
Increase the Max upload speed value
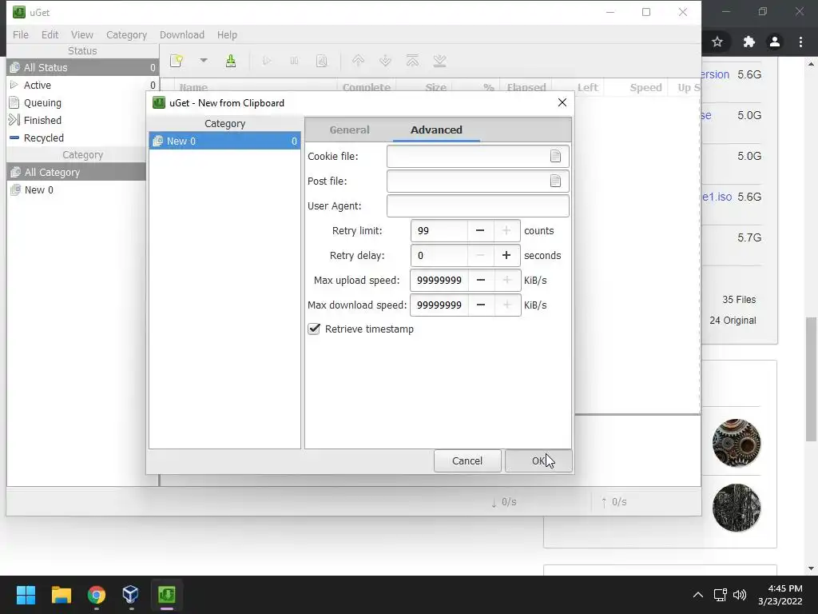tap(506, 281)
